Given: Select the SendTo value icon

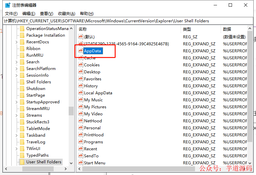Looking at the screenshot, I should pyautogui.click(x=80, y=156).
